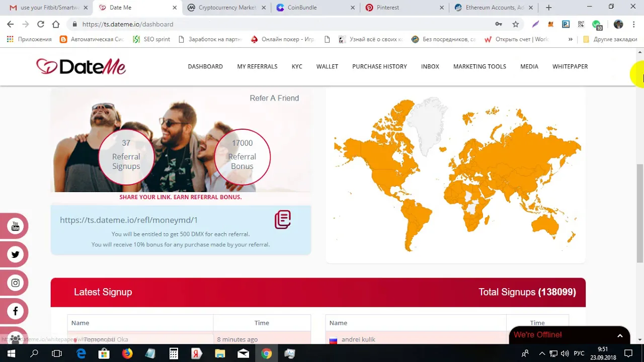Switch to the Pinterest tab
This screenshot has width=644, height=362.
click(405, 8)
